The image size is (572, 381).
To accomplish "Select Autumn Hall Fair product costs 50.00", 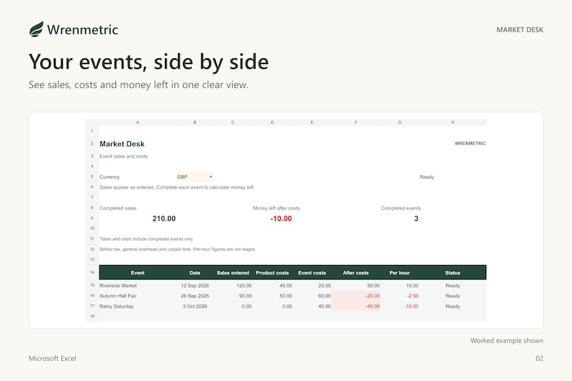I will [272, 296].
